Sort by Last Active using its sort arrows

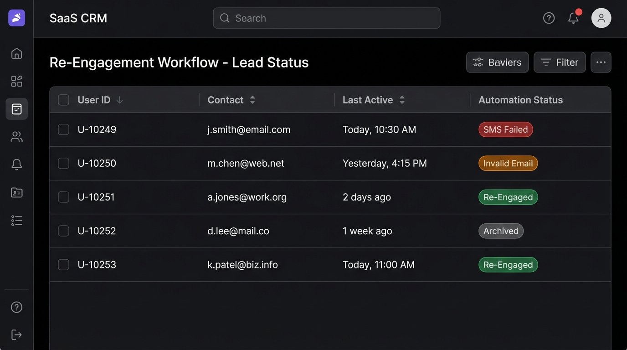402,100
